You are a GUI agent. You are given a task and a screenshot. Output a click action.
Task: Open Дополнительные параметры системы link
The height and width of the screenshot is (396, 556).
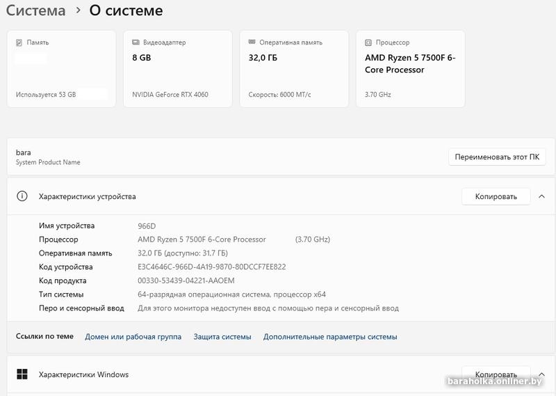point(330,337)
